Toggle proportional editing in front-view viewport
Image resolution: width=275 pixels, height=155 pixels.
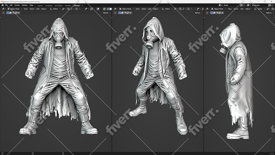point(76,9)
